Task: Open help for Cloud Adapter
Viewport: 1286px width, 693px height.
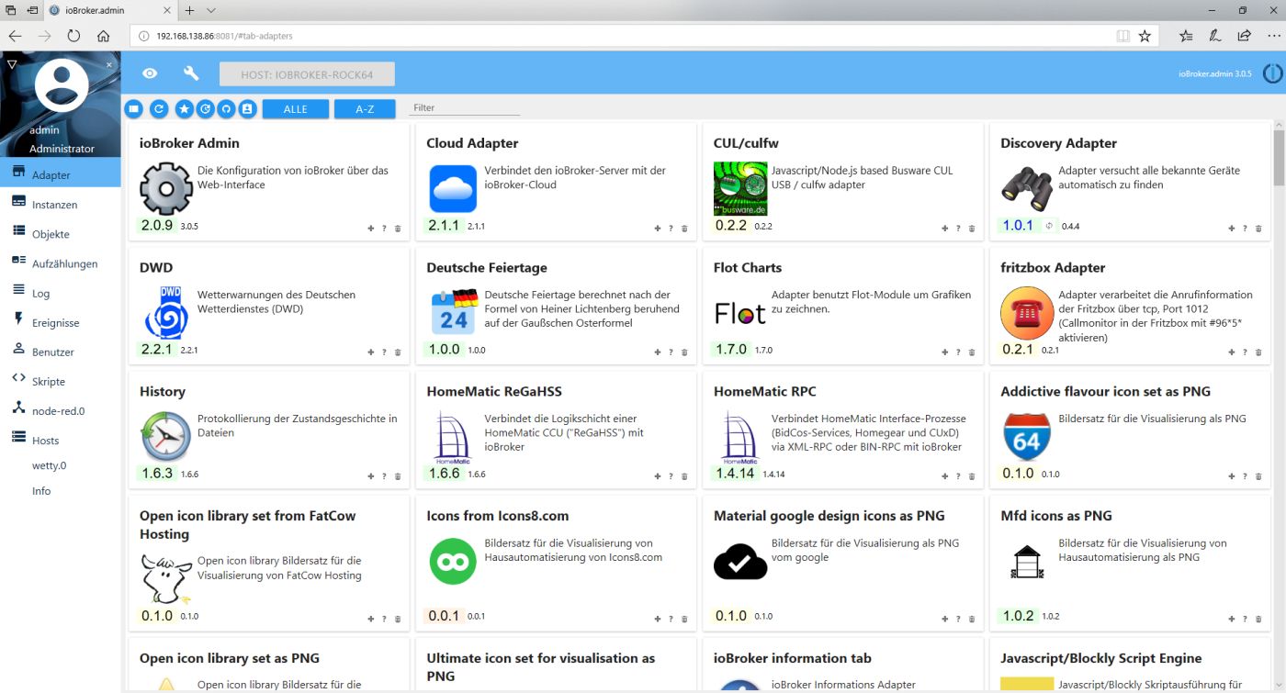Action: (671, 228)
